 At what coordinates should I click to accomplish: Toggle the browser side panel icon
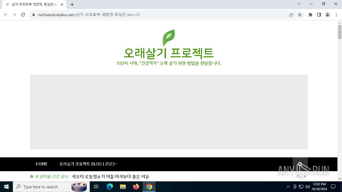(319, 15)
